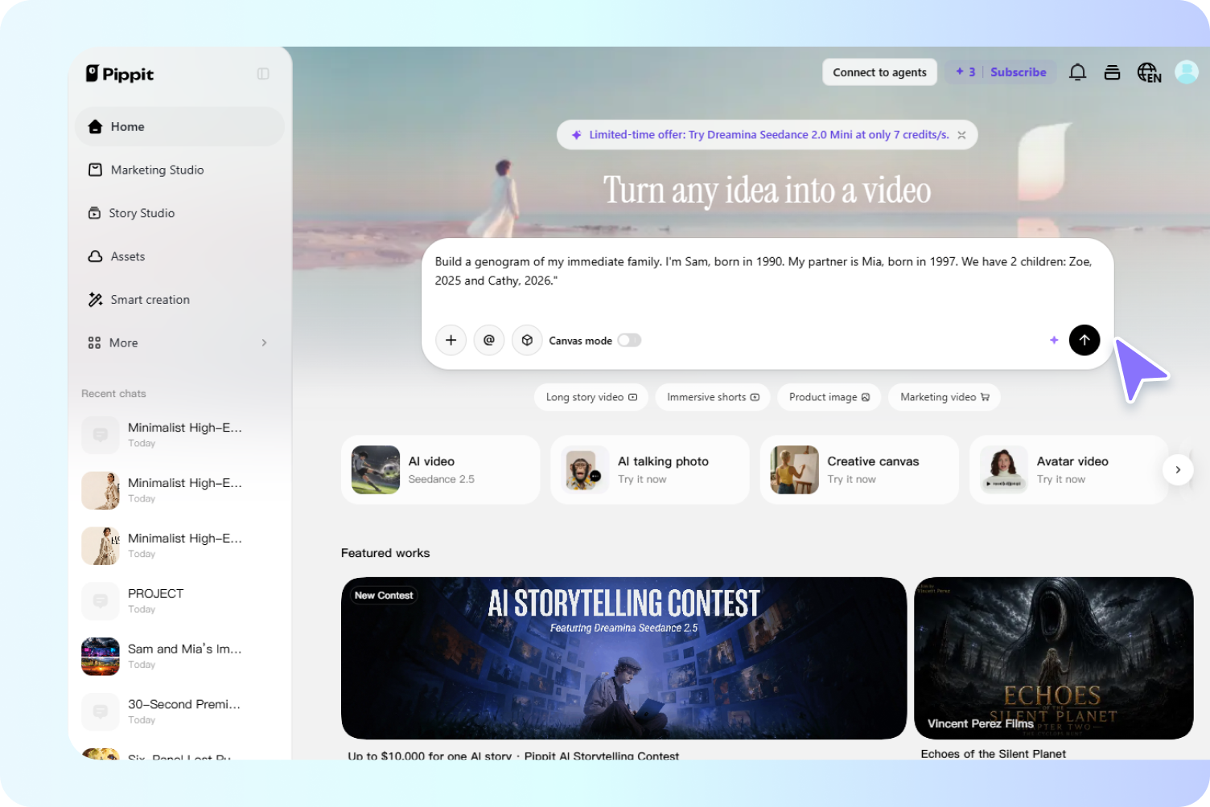Open the first Minimalist High-E… chat
Image resolution: width=1210 pixels, height=807 pixels.
pyautogui.click(x=179, y=435)
